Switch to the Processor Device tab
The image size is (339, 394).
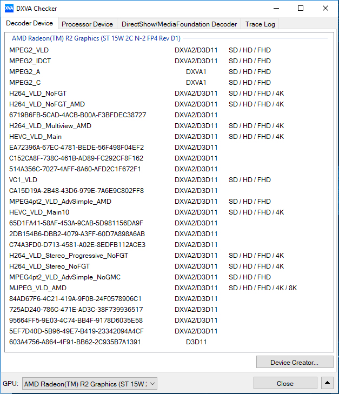click(x=87, y=24)
